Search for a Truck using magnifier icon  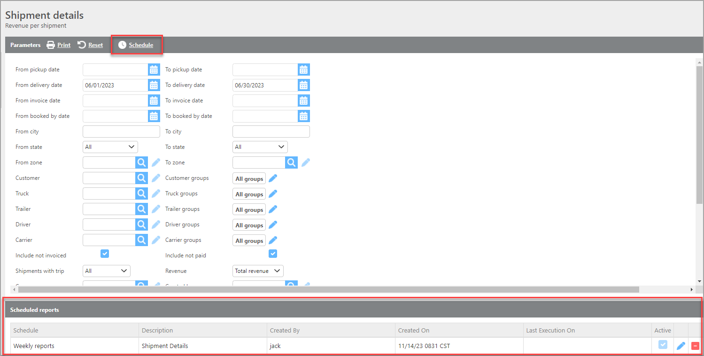[x=141, y=194]
